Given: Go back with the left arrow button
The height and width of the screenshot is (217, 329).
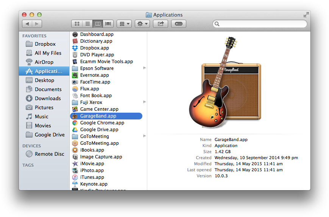Looking at the screenshot, I should click(x=27, y=24).
